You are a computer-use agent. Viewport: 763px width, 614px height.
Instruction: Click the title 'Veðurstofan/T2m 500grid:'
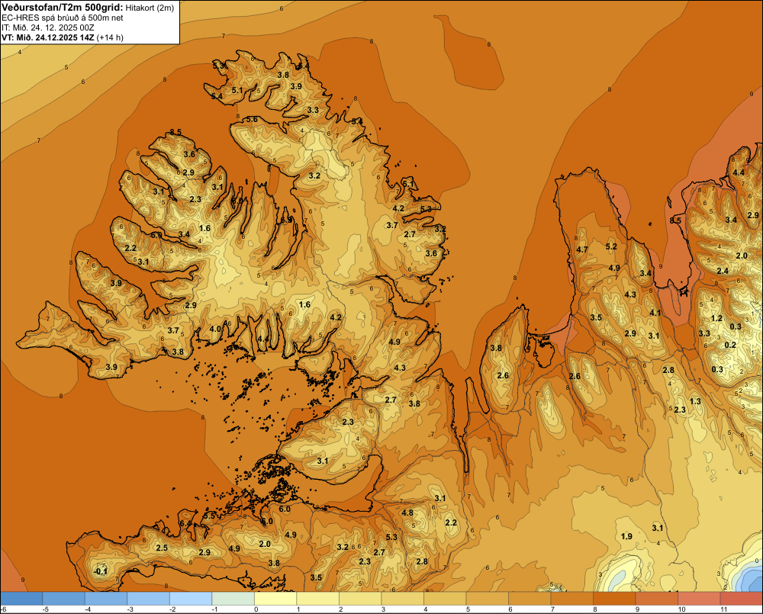pos(62,8)
